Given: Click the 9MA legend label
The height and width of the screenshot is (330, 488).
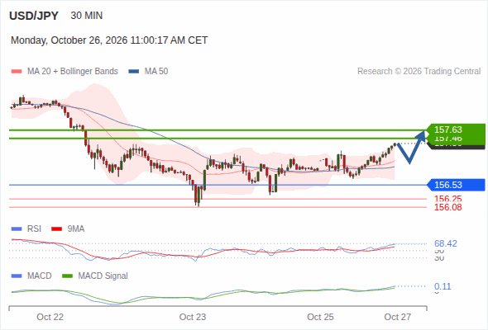Looking at the screenshot, I should tap(76, 229).
